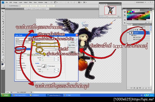Select the Zoom tool in the toolbox
The image size is (155, 102).
(3, 60)
